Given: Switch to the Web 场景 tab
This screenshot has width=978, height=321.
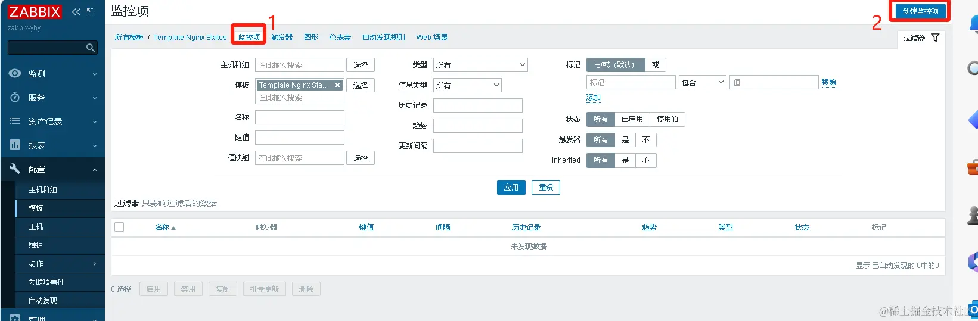Looking at the screenshot, I should tap(432, 37).
